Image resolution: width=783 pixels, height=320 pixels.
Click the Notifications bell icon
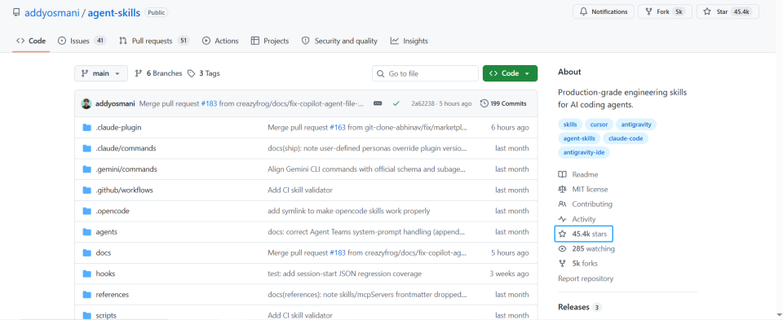coord(583,11)
